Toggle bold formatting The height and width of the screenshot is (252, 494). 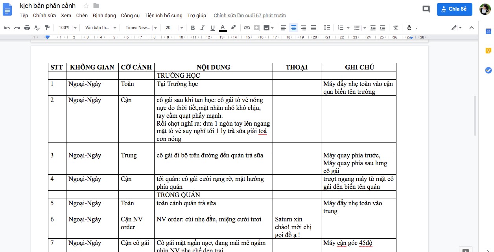click(193, 28)
